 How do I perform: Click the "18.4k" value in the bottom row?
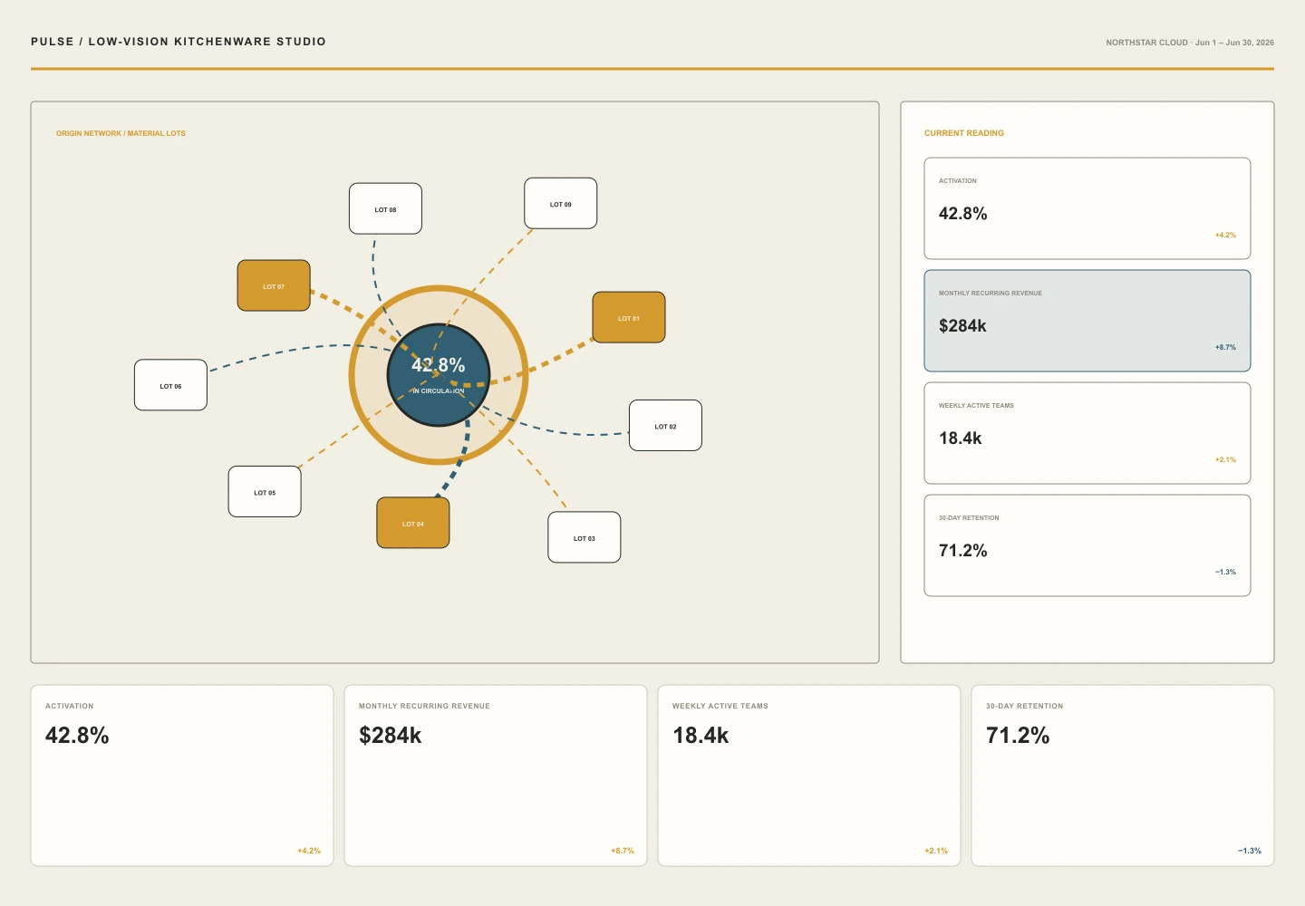701,736
